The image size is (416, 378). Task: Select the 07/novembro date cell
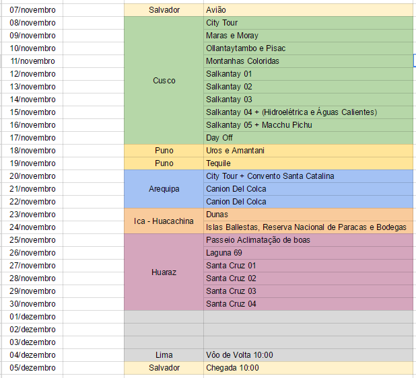pos(32,10)
